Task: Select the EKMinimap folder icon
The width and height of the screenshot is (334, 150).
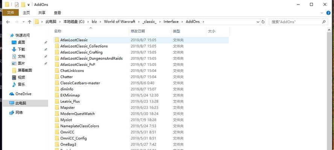Action: (57, 95)
